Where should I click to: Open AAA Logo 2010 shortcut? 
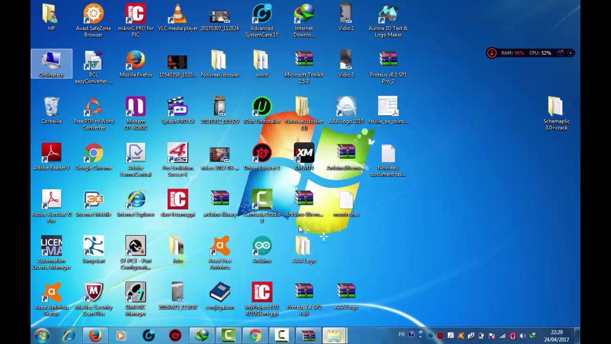click(x=346, y=111)
